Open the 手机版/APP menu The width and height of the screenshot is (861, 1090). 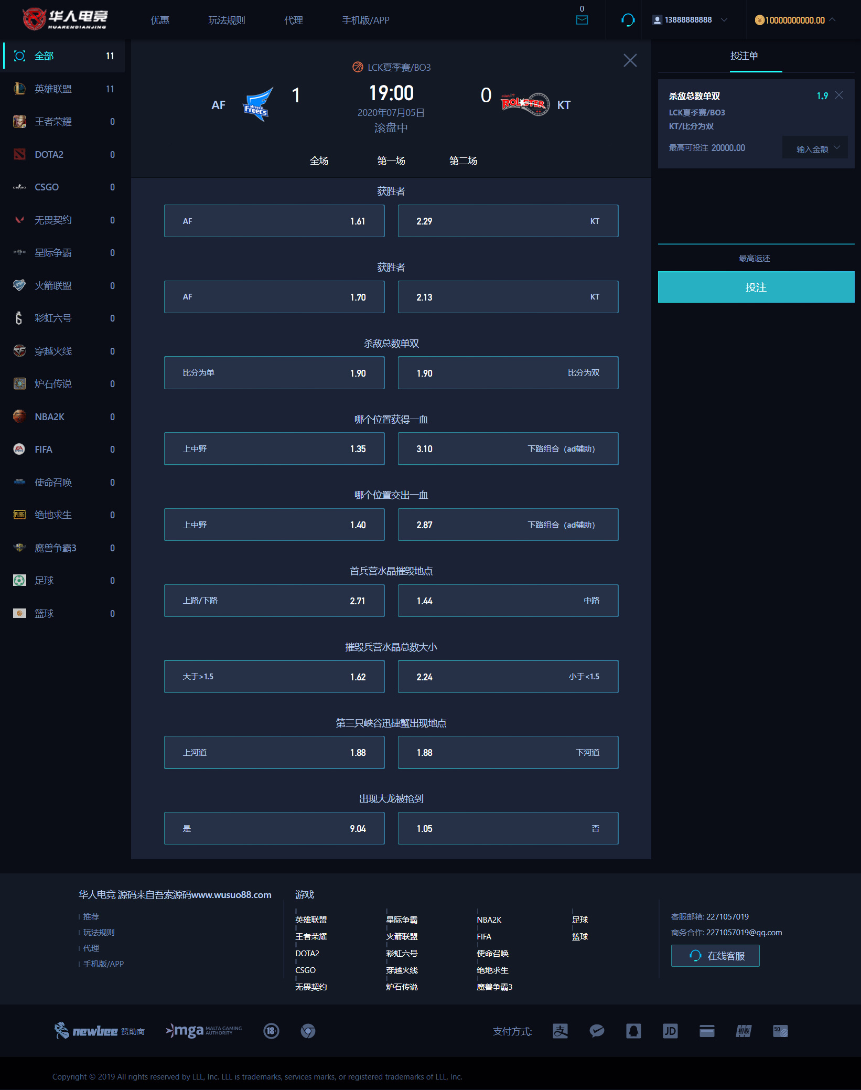(x=365, y=20)
